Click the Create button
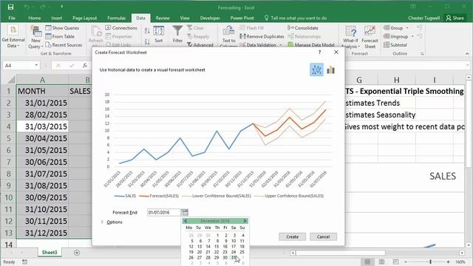The width and height of the screenshot is (473, 266). coord(293,236)
